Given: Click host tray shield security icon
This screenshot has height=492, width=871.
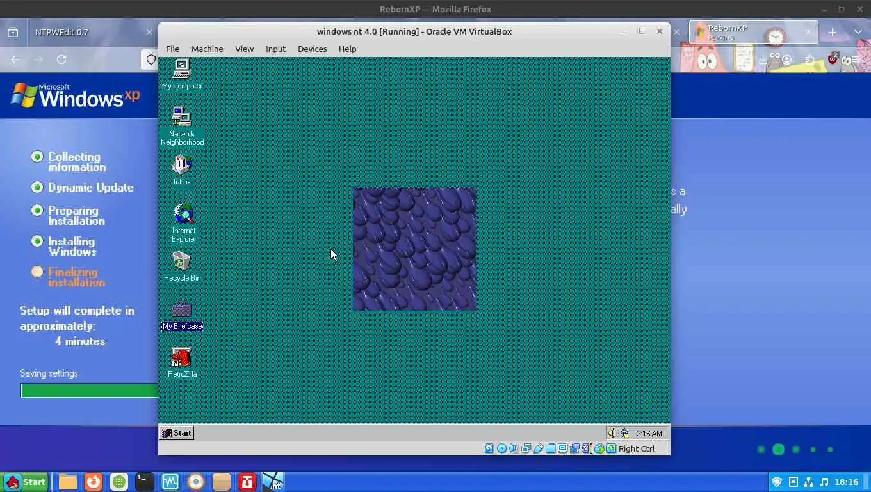Looking at the screenshot, I should [x=777, y=482].
